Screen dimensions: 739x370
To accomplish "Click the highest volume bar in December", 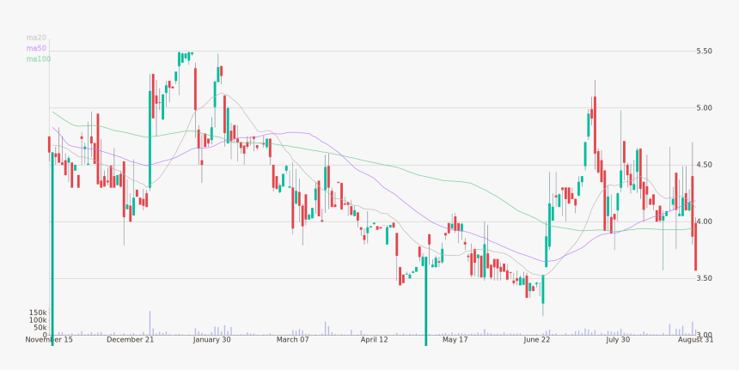I will pyautogui.click(x=150, y=323).
